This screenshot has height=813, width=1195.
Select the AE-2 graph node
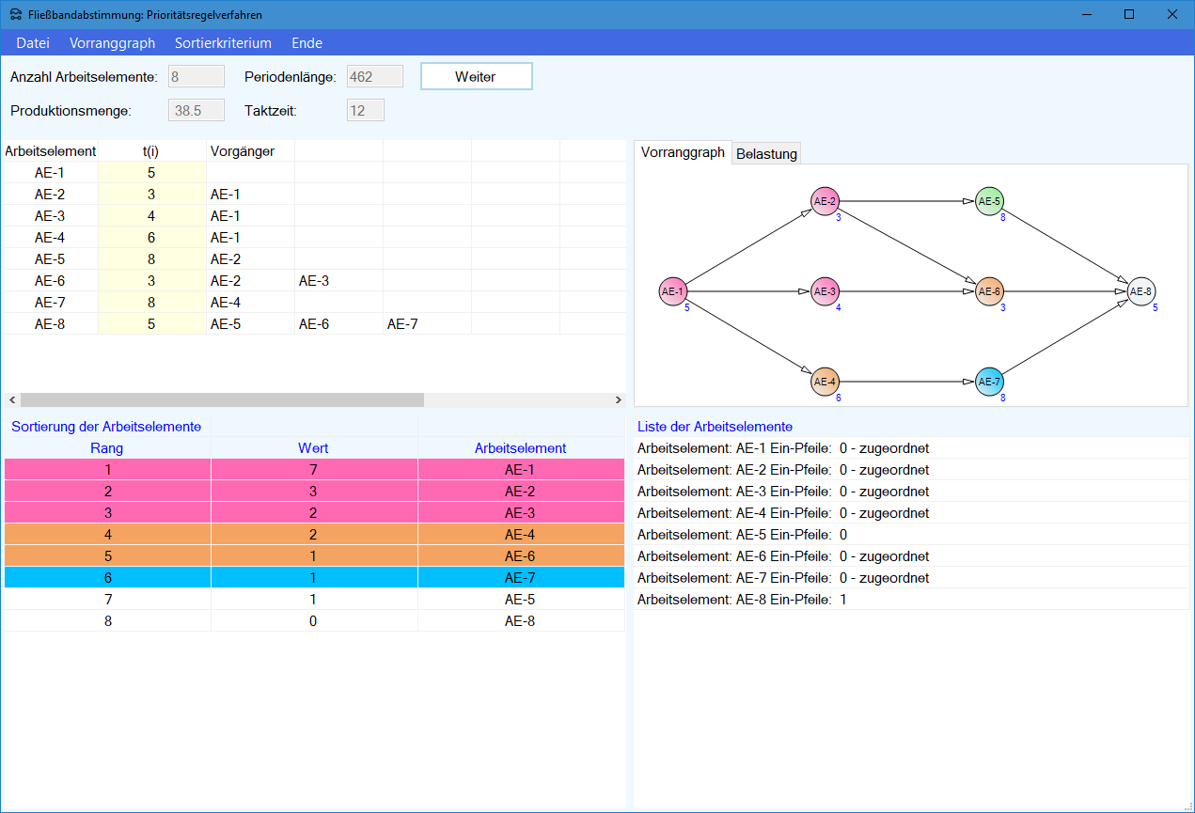coord(825,201)
